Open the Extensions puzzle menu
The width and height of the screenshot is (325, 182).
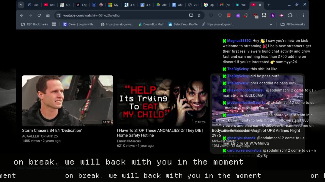click(x=290, y=15)
